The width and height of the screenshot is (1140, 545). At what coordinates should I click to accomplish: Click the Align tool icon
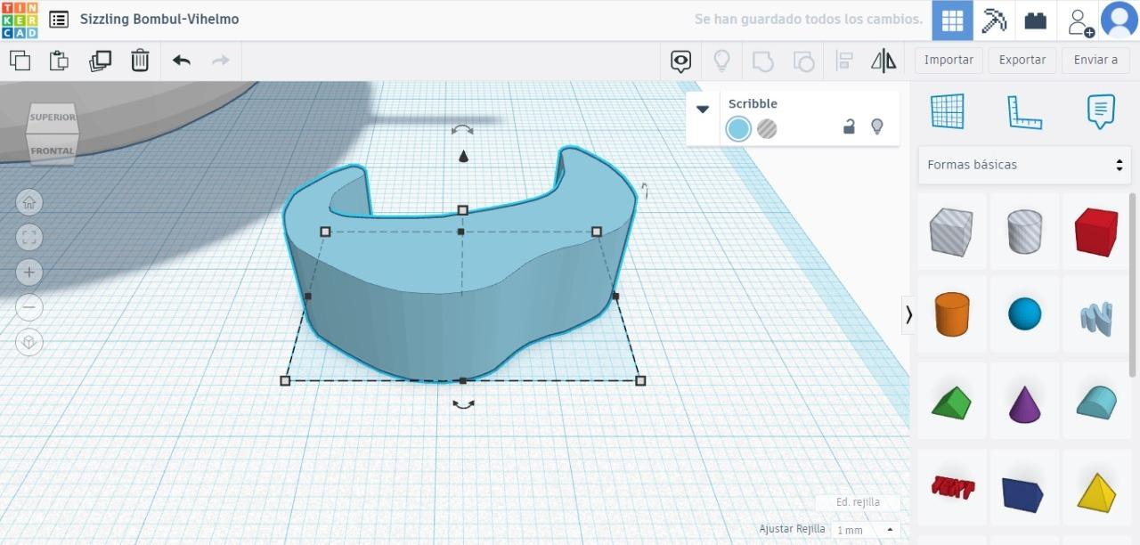(x=844, y=61)
